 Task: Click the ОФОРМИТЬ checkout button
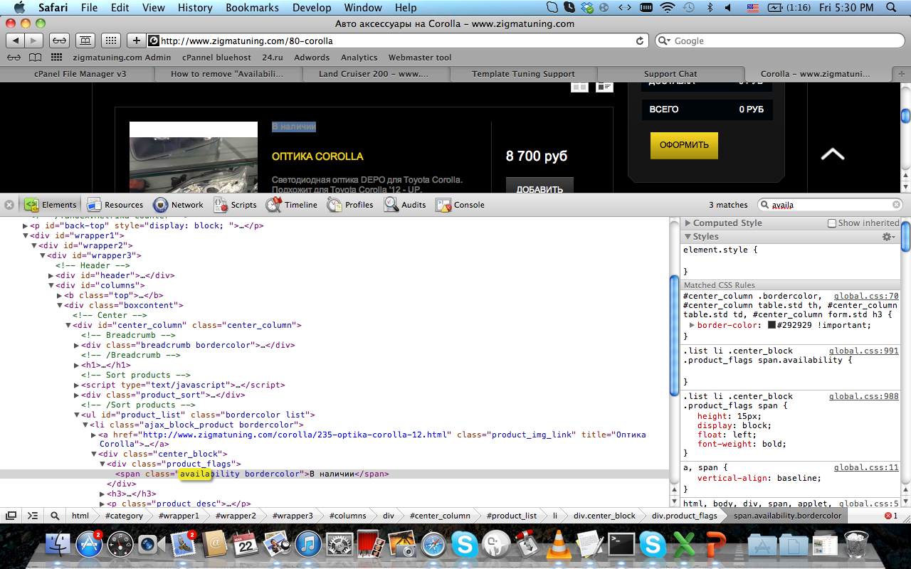coord(684,145)
